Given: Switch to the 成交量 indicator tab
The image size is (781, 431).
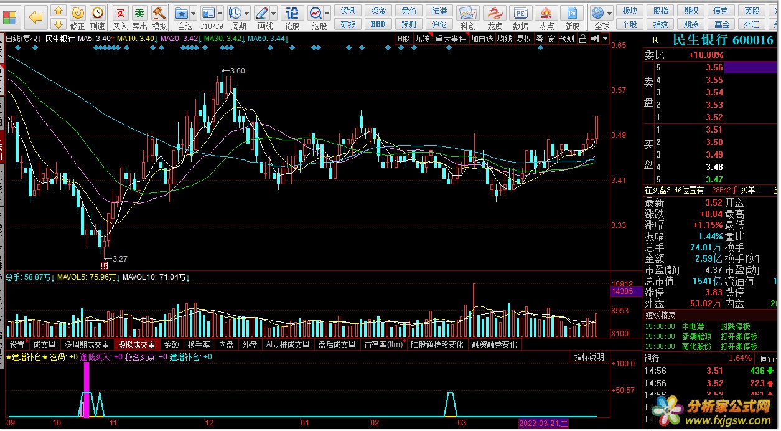Looking at the screenshot, I should point(44,344).
